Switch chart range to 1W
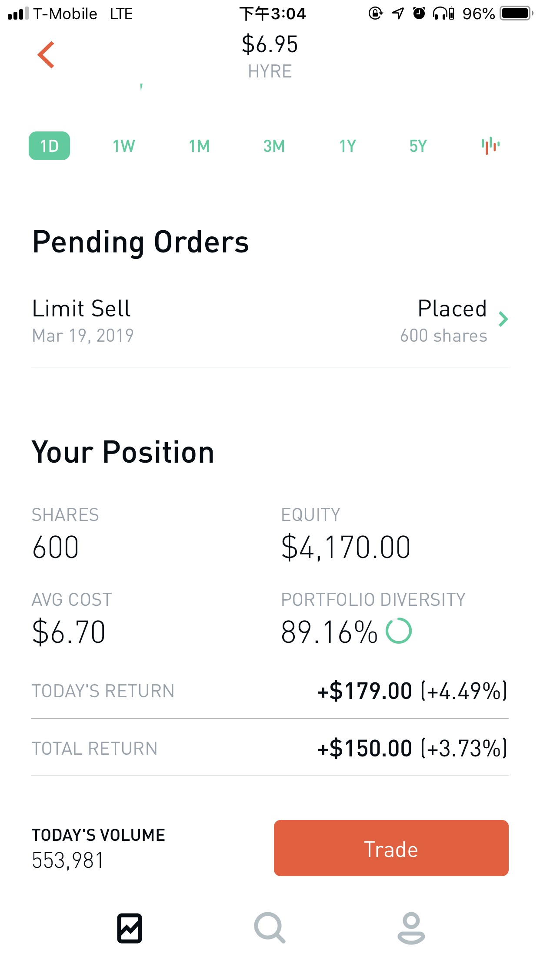The image size is (540, 961). coord(123,146)
